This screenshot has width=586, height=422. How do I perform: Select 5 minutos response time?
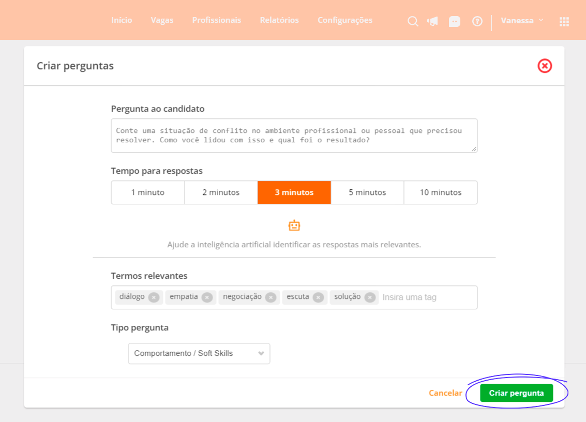367,192
